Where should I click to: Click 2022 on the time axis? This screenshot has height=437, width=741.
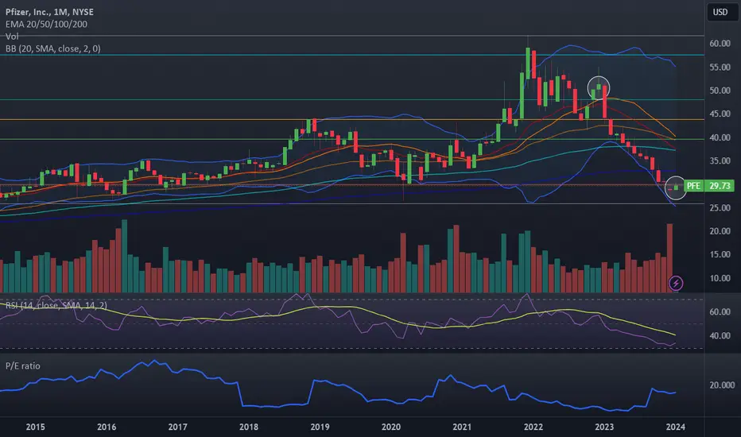(533, 427)
